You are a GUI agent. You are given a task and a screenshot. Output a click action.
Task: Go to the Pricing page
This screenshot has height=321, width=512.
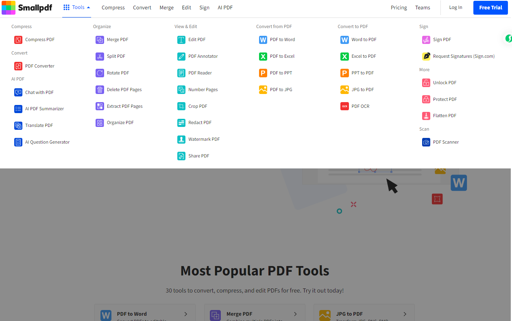(399, 7)
